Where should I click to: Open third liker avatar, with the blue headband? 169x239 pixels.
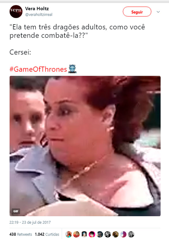coord(84,234)
